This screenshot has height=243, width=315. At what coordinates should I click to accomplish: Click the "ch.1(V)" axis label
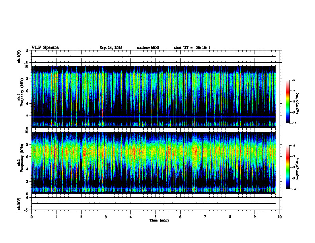(19, 56)
